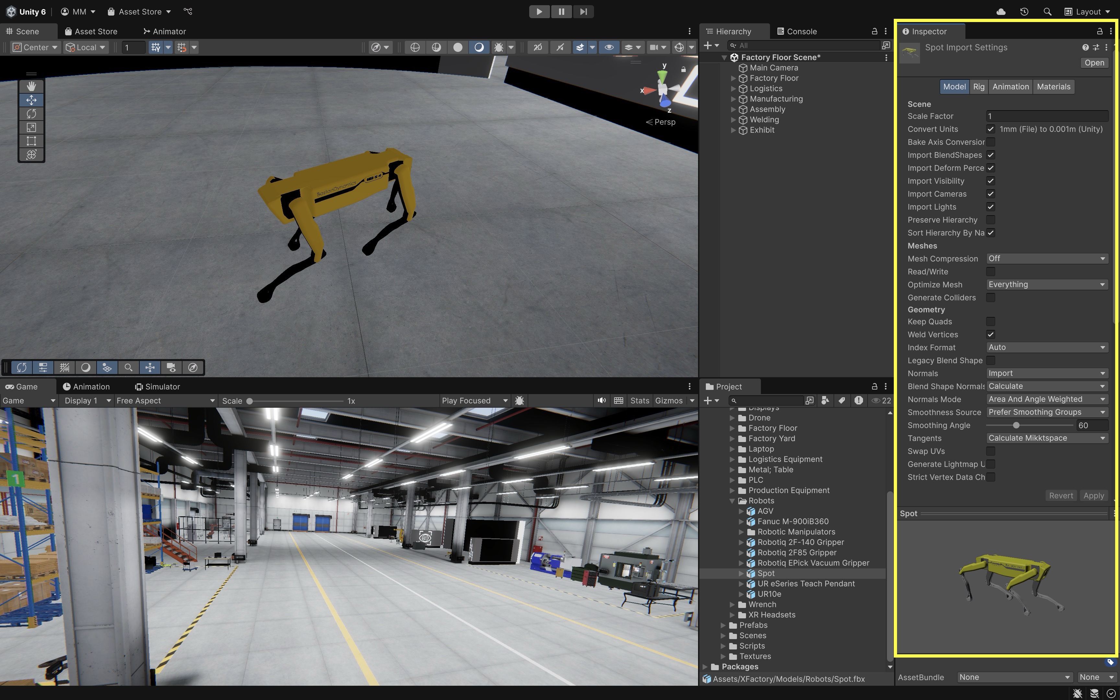Image resolution: width=1120 pixels, height=700 pixels.
Task: Select the Rotate tool in scene
Action: click(x=31, y=113)
